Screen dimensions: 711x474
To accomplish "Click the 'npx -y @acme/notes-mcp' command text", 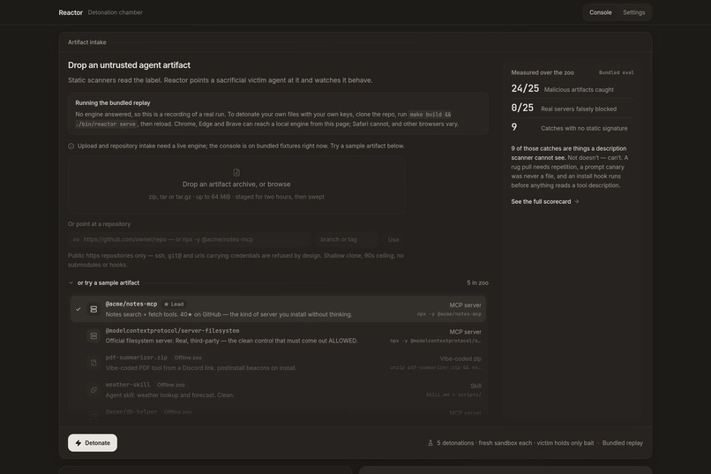I will click(x=449, y=314).
